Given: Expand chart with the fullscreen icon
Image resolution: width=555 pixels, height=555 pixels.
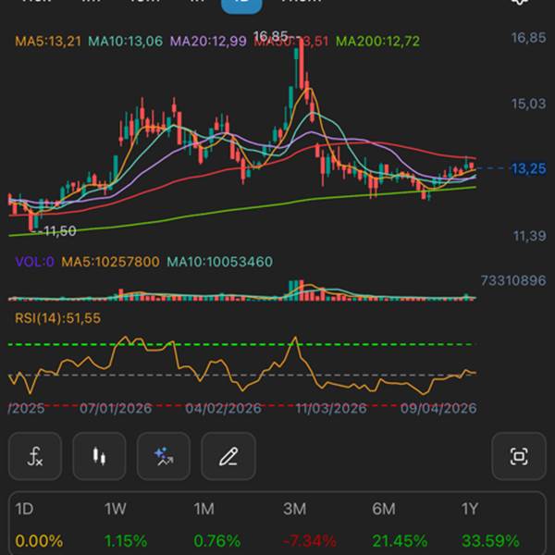Looking at the screenshot, I should pyautogui.click(x=519, y=456).
